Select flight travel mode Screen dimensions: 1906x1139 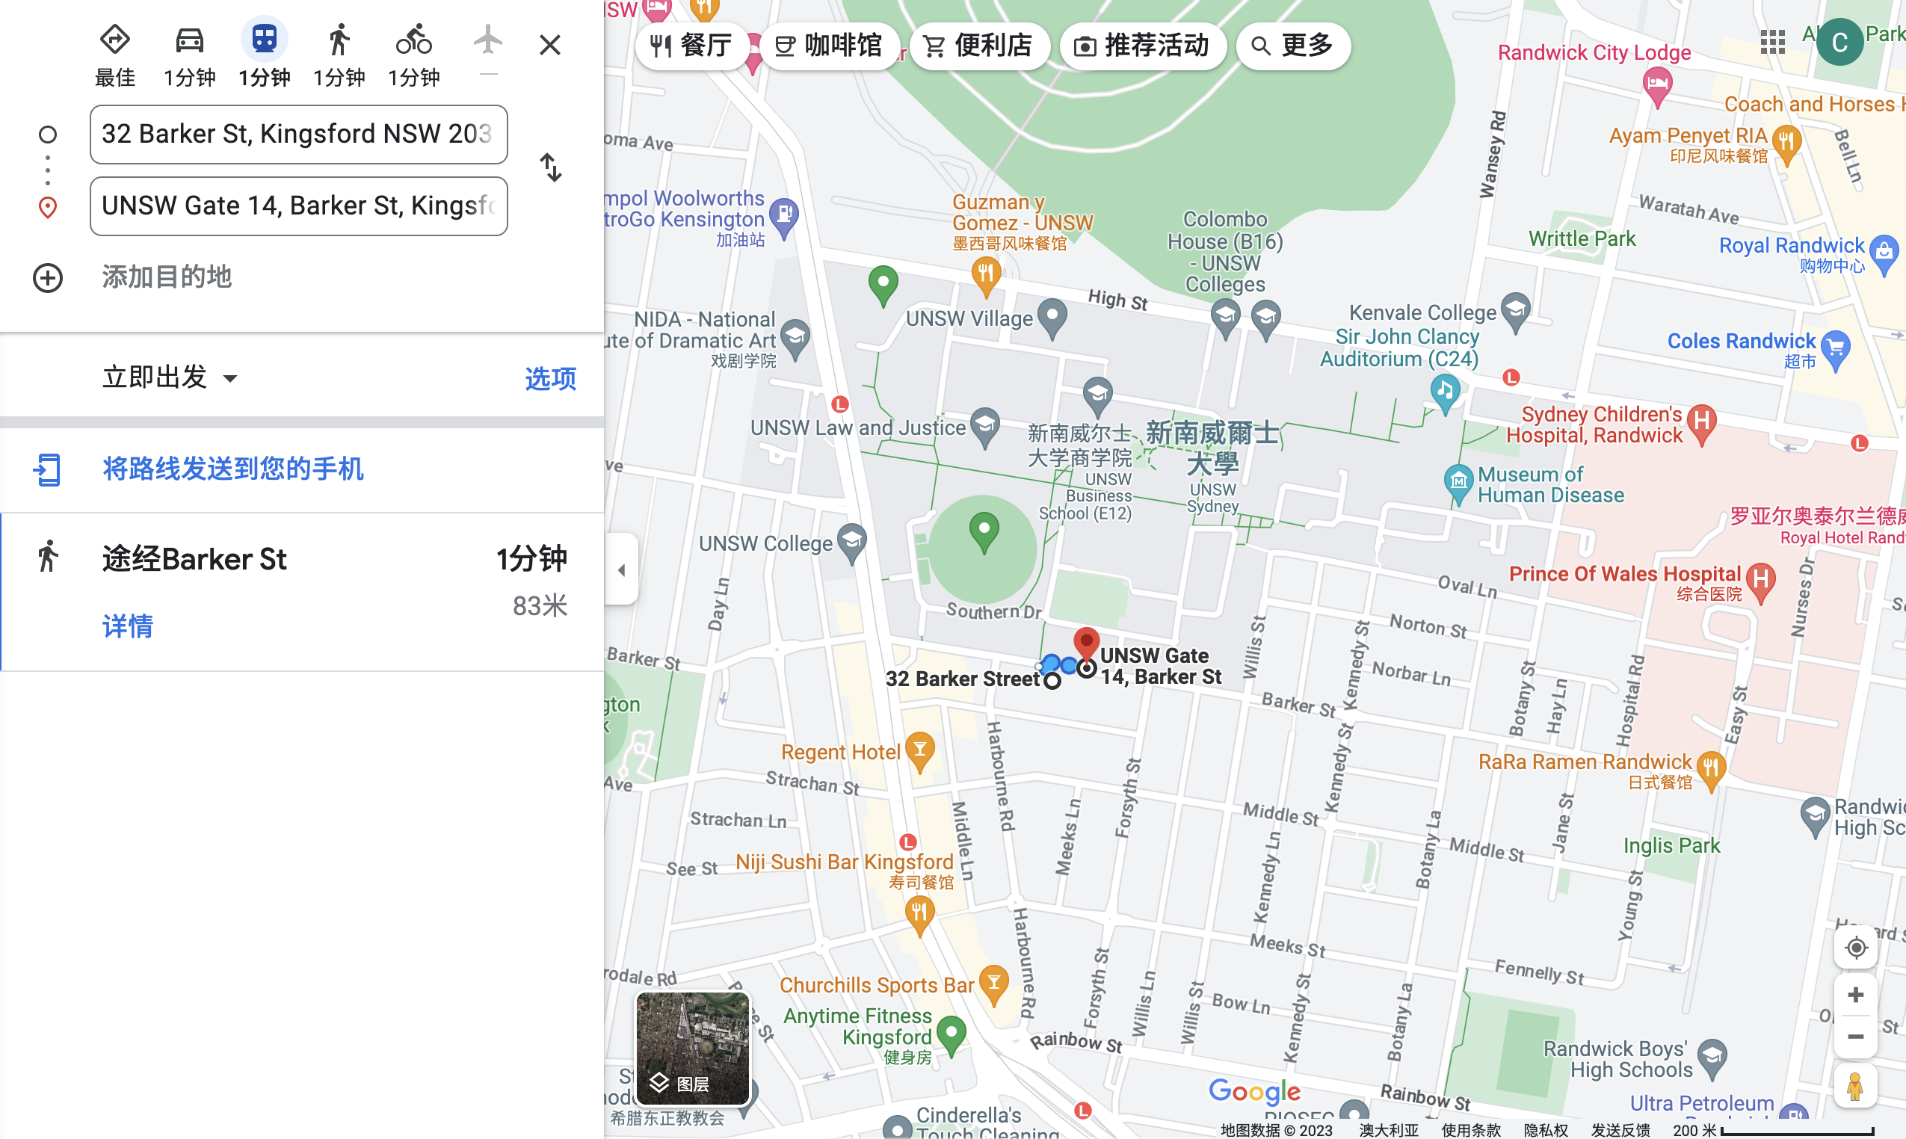(488, 39)
